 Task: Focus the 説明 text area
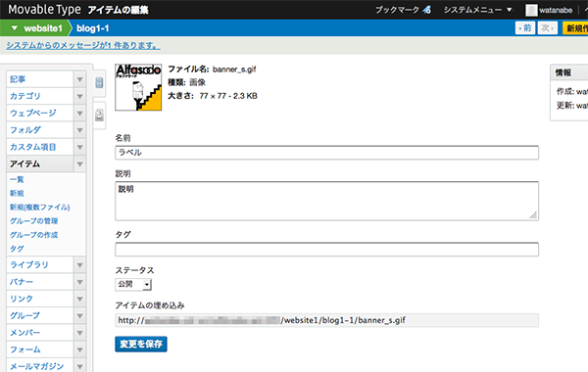tap(326, 201)
